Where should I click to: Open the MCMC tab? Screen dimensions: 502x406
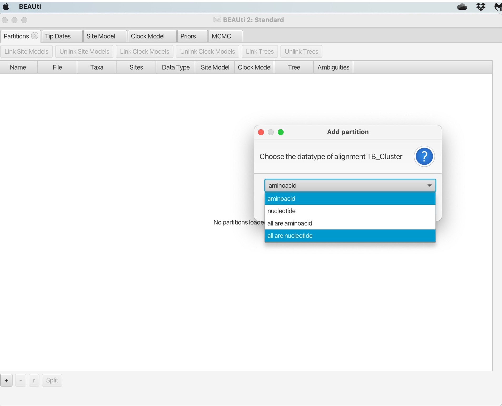point(221,36)
